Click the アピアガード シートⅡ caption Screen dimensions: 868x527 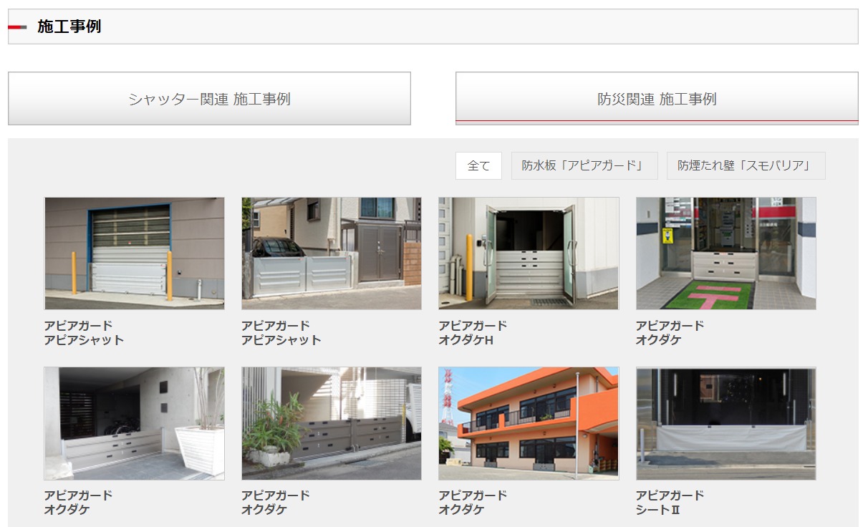(670, 503)
